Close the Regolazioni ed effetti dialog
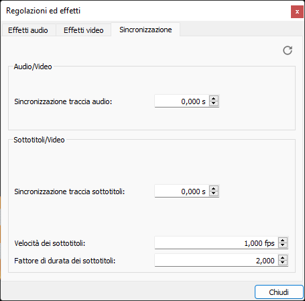 pyautogui.click(x=297, y=11)
